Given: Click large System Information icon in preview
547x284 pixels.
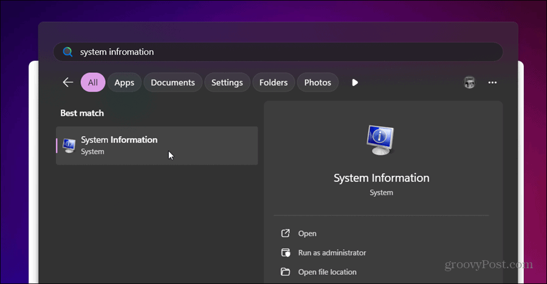Looking at the screenshot, I should click(x=380, y=140).
